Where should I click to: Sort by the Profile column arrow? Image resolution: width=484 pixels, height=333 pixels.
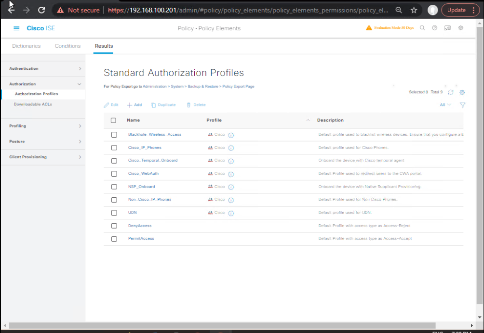point(308,120)
